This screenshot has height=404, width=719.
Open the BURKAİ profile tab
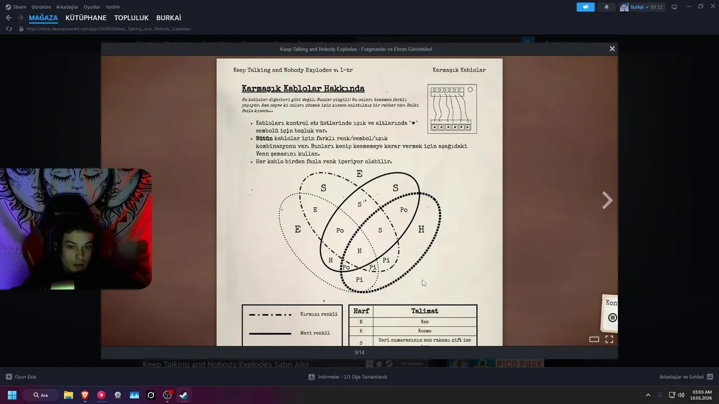(x=169, y=18)
